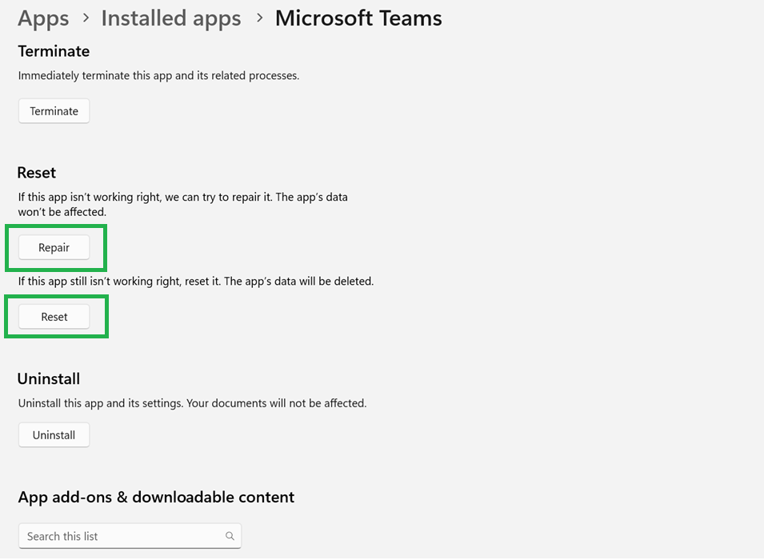
Task: Click the search magnifier icon
Action: pyautogui.click(x=230, y=536)
